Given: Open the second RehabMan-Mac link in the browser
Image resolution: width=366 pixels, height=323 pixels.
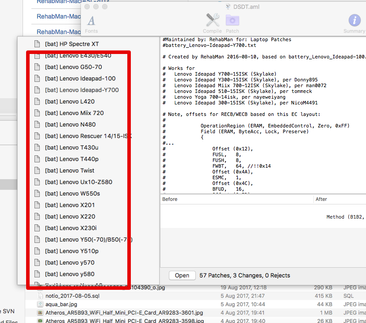Looking at the screenshot, I should 59,32.
